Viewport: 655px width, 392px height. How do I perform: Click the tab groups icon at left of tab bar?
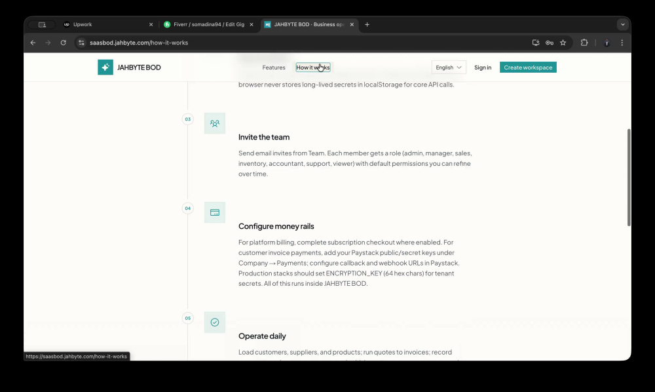42,25
